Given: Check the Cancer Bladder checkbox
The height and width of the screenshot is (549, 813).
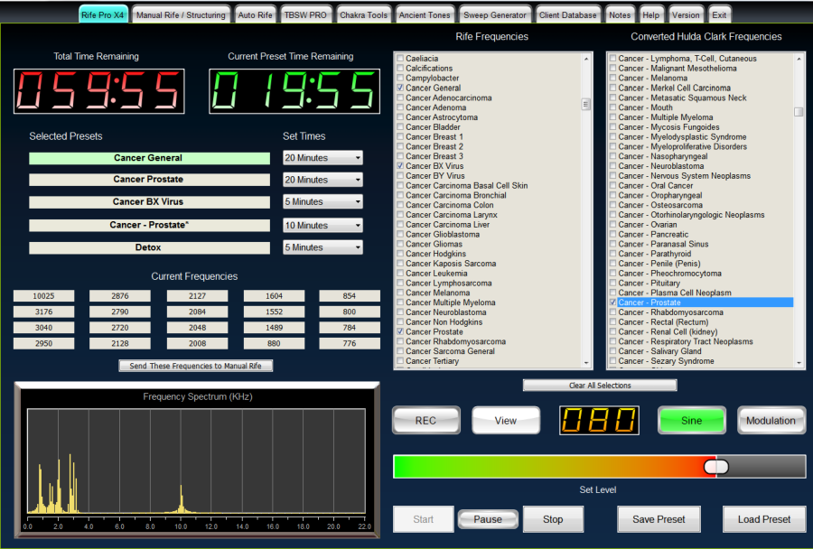Looking at the screenshot, I should coord(400,127).
